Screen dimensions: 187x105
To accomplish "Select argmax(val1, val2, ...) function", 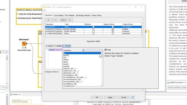I will coord(82,71).
